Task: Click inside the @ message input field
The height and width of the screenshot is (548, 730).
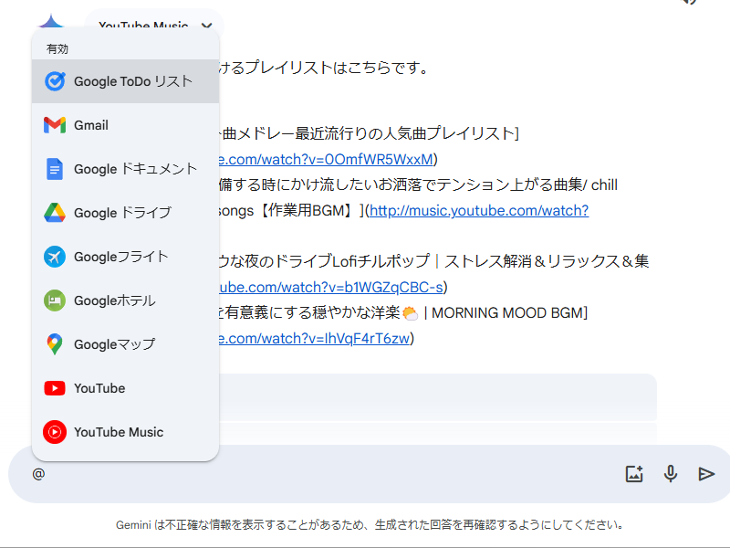Action: click(319, 476)
